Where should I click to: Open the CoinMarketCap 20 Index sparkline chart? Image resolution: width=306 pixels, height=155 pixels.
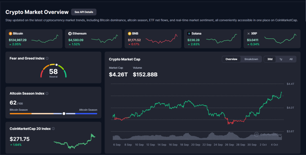74,141
